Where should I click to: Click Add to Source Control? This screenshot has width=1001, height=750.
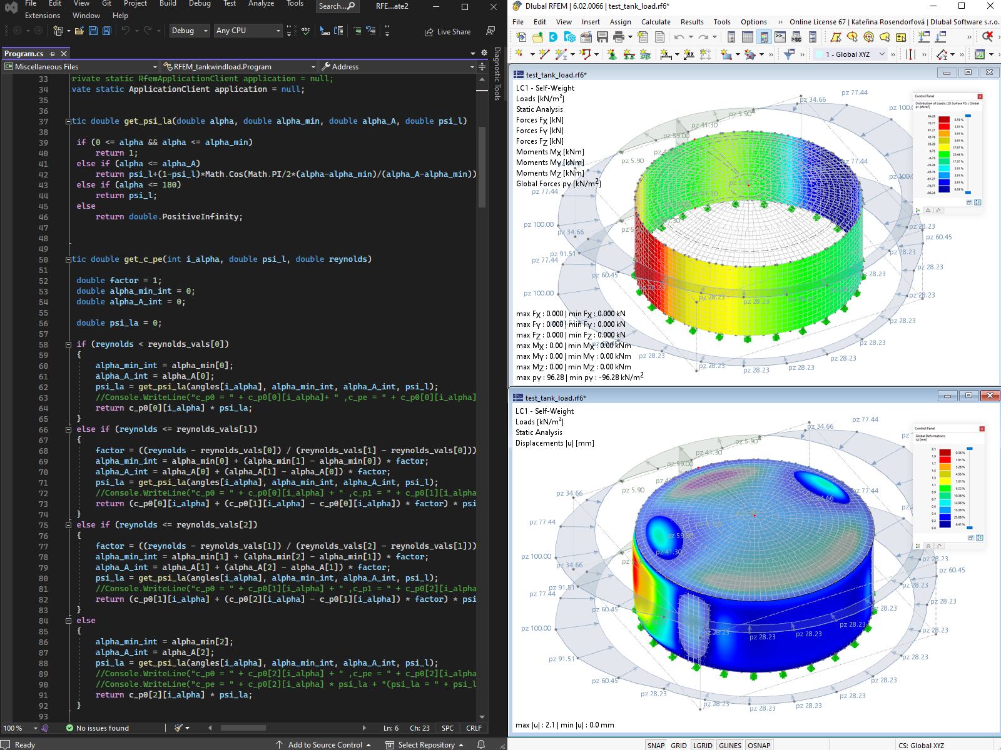[325, 744]
